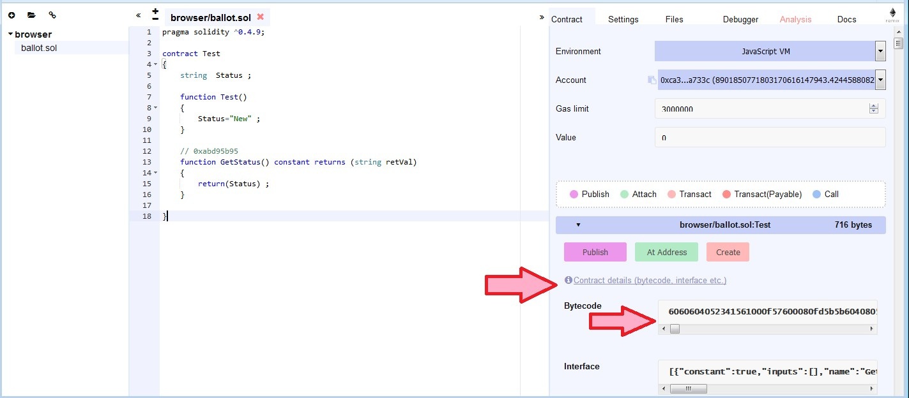Collapse the file explorer with the « arrows
909x398 pixels.
[139, 15]
